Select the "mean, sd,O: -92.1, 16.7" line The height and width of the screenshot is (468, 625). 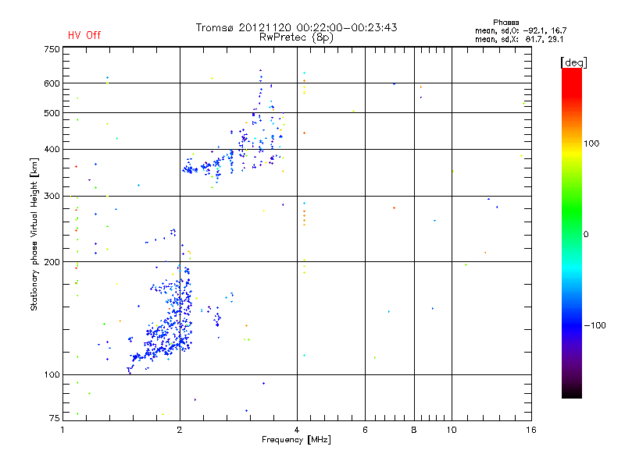point(520,30)
